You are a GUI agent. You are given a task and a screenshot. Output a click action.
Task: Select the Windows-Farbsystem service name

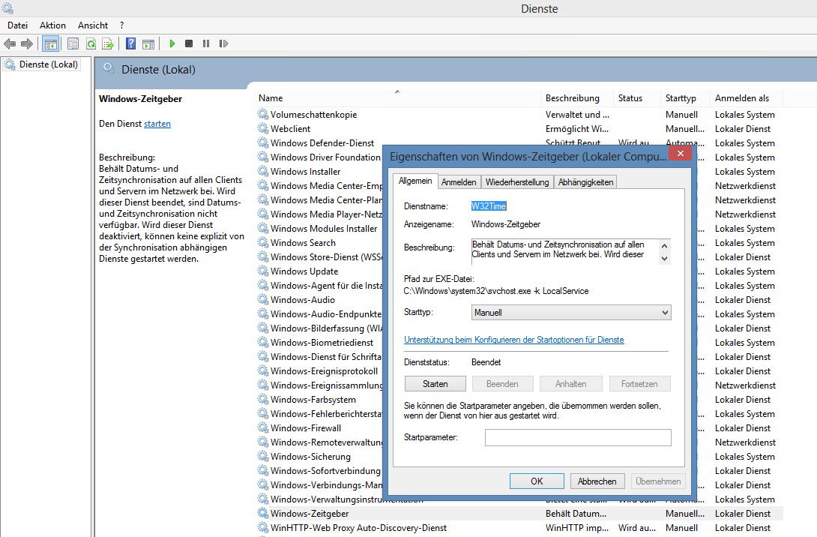[x=313, y=399]
